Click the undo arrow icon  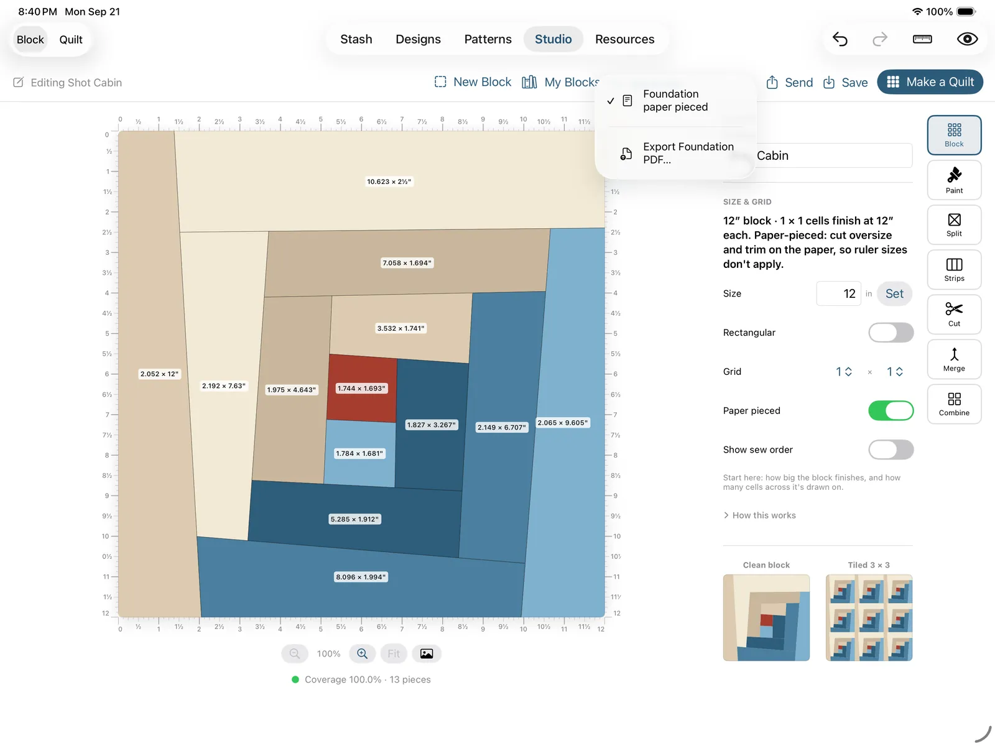(840, 39)
